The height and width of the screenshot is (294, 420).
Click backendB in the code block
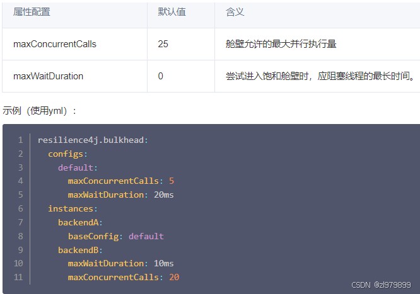(79, 250)
